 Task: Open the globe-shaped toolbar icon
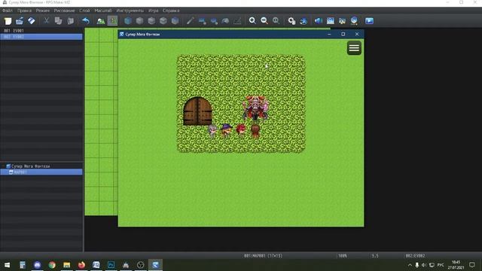[354, 20]
